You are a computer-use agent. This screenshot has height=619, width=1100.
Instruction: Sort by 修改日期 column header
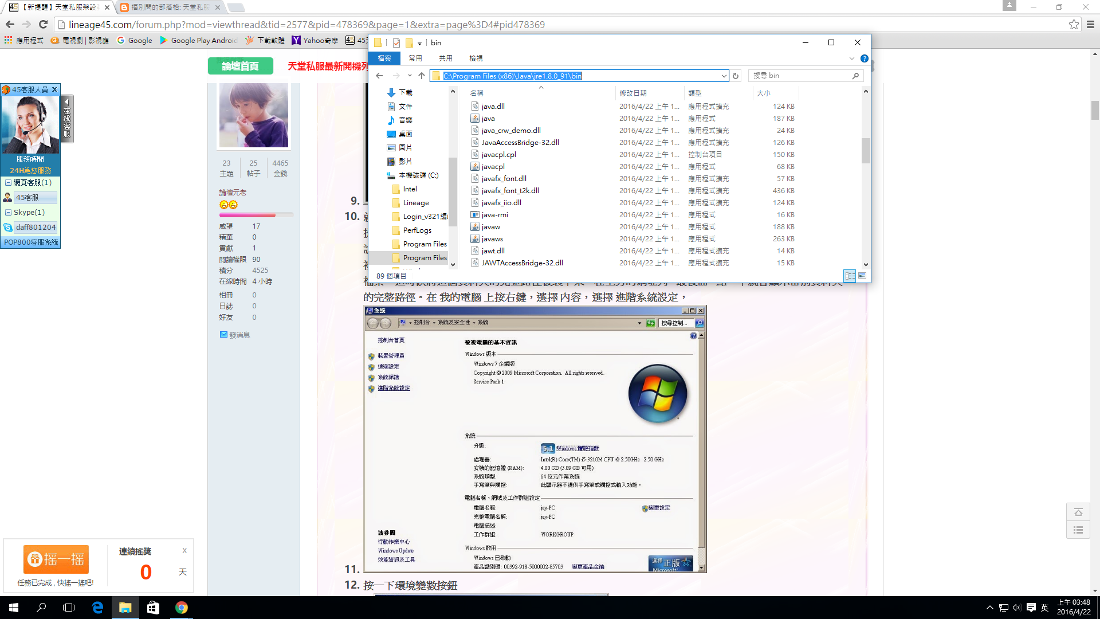[x=650, y=93]
